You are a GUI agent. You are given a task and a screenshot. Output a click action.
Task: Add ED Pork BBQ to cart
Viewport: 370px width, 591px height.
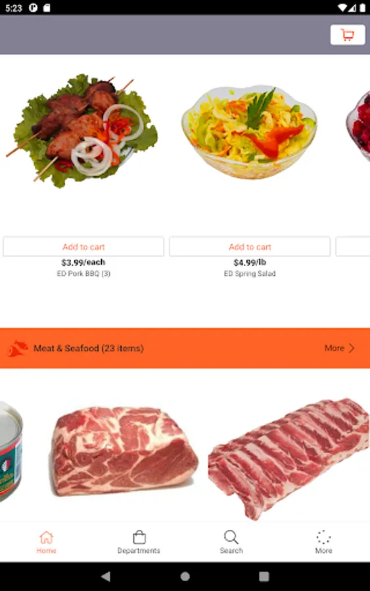(x=83, y=246)
